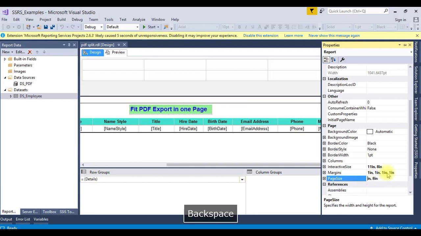Click the Save All toolbar icon
421x236 pixels.
[53, 27]
